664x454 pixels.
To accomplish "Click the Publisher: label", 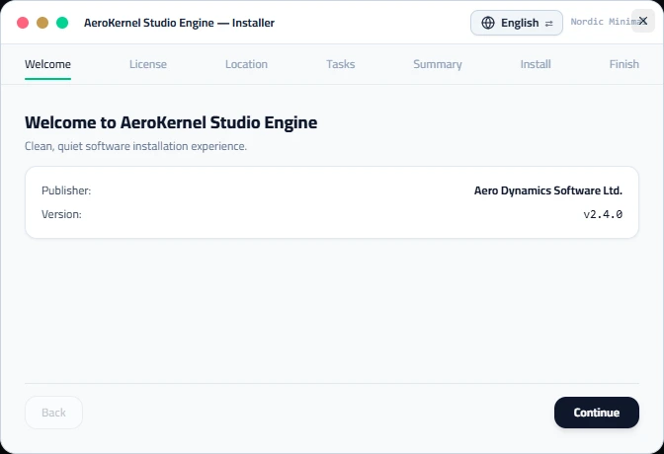I will tap(66, 190).
